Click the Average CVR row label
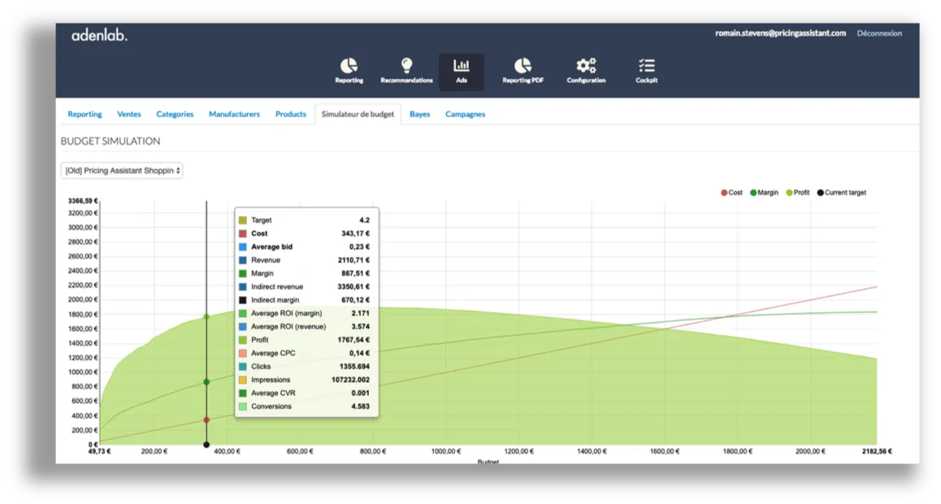This screenshot has width=941, height=504. click(x=273, y=393)
